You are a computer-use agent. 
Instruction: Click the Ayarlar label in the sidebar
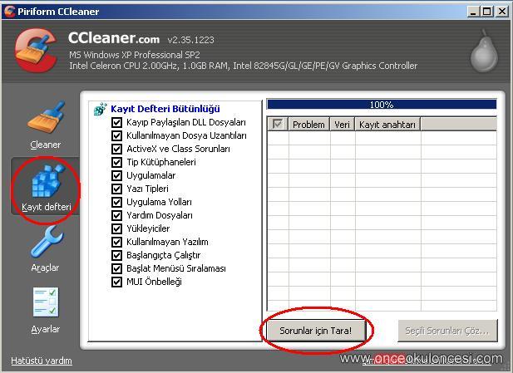46,329
